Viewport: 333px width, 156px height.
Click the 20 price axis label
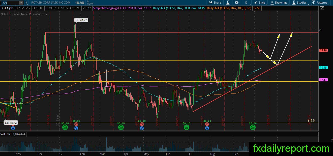321,30
